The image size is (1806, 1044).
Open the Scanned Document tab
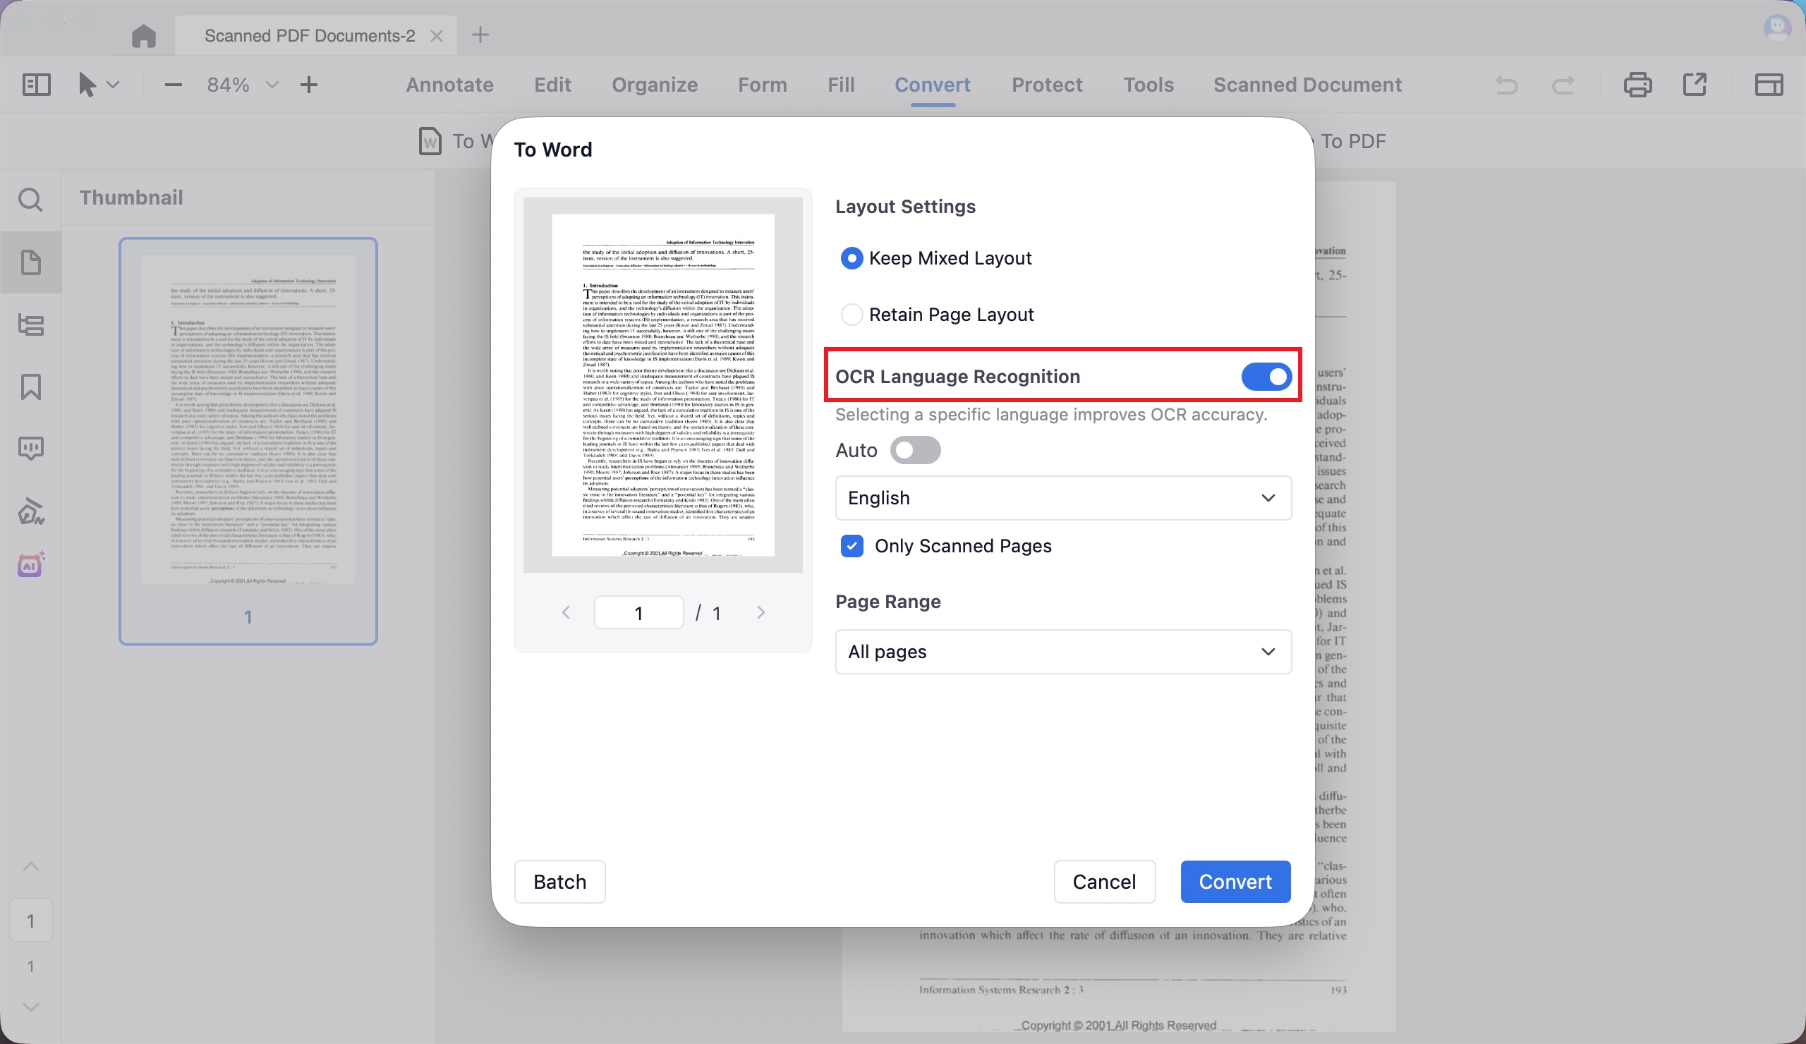[x=1307, y=85]
